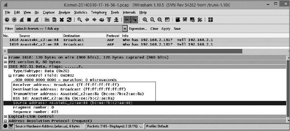Open the Analyze menu
The width and height of the screenshot is (290, 131).
coord(65,13)
